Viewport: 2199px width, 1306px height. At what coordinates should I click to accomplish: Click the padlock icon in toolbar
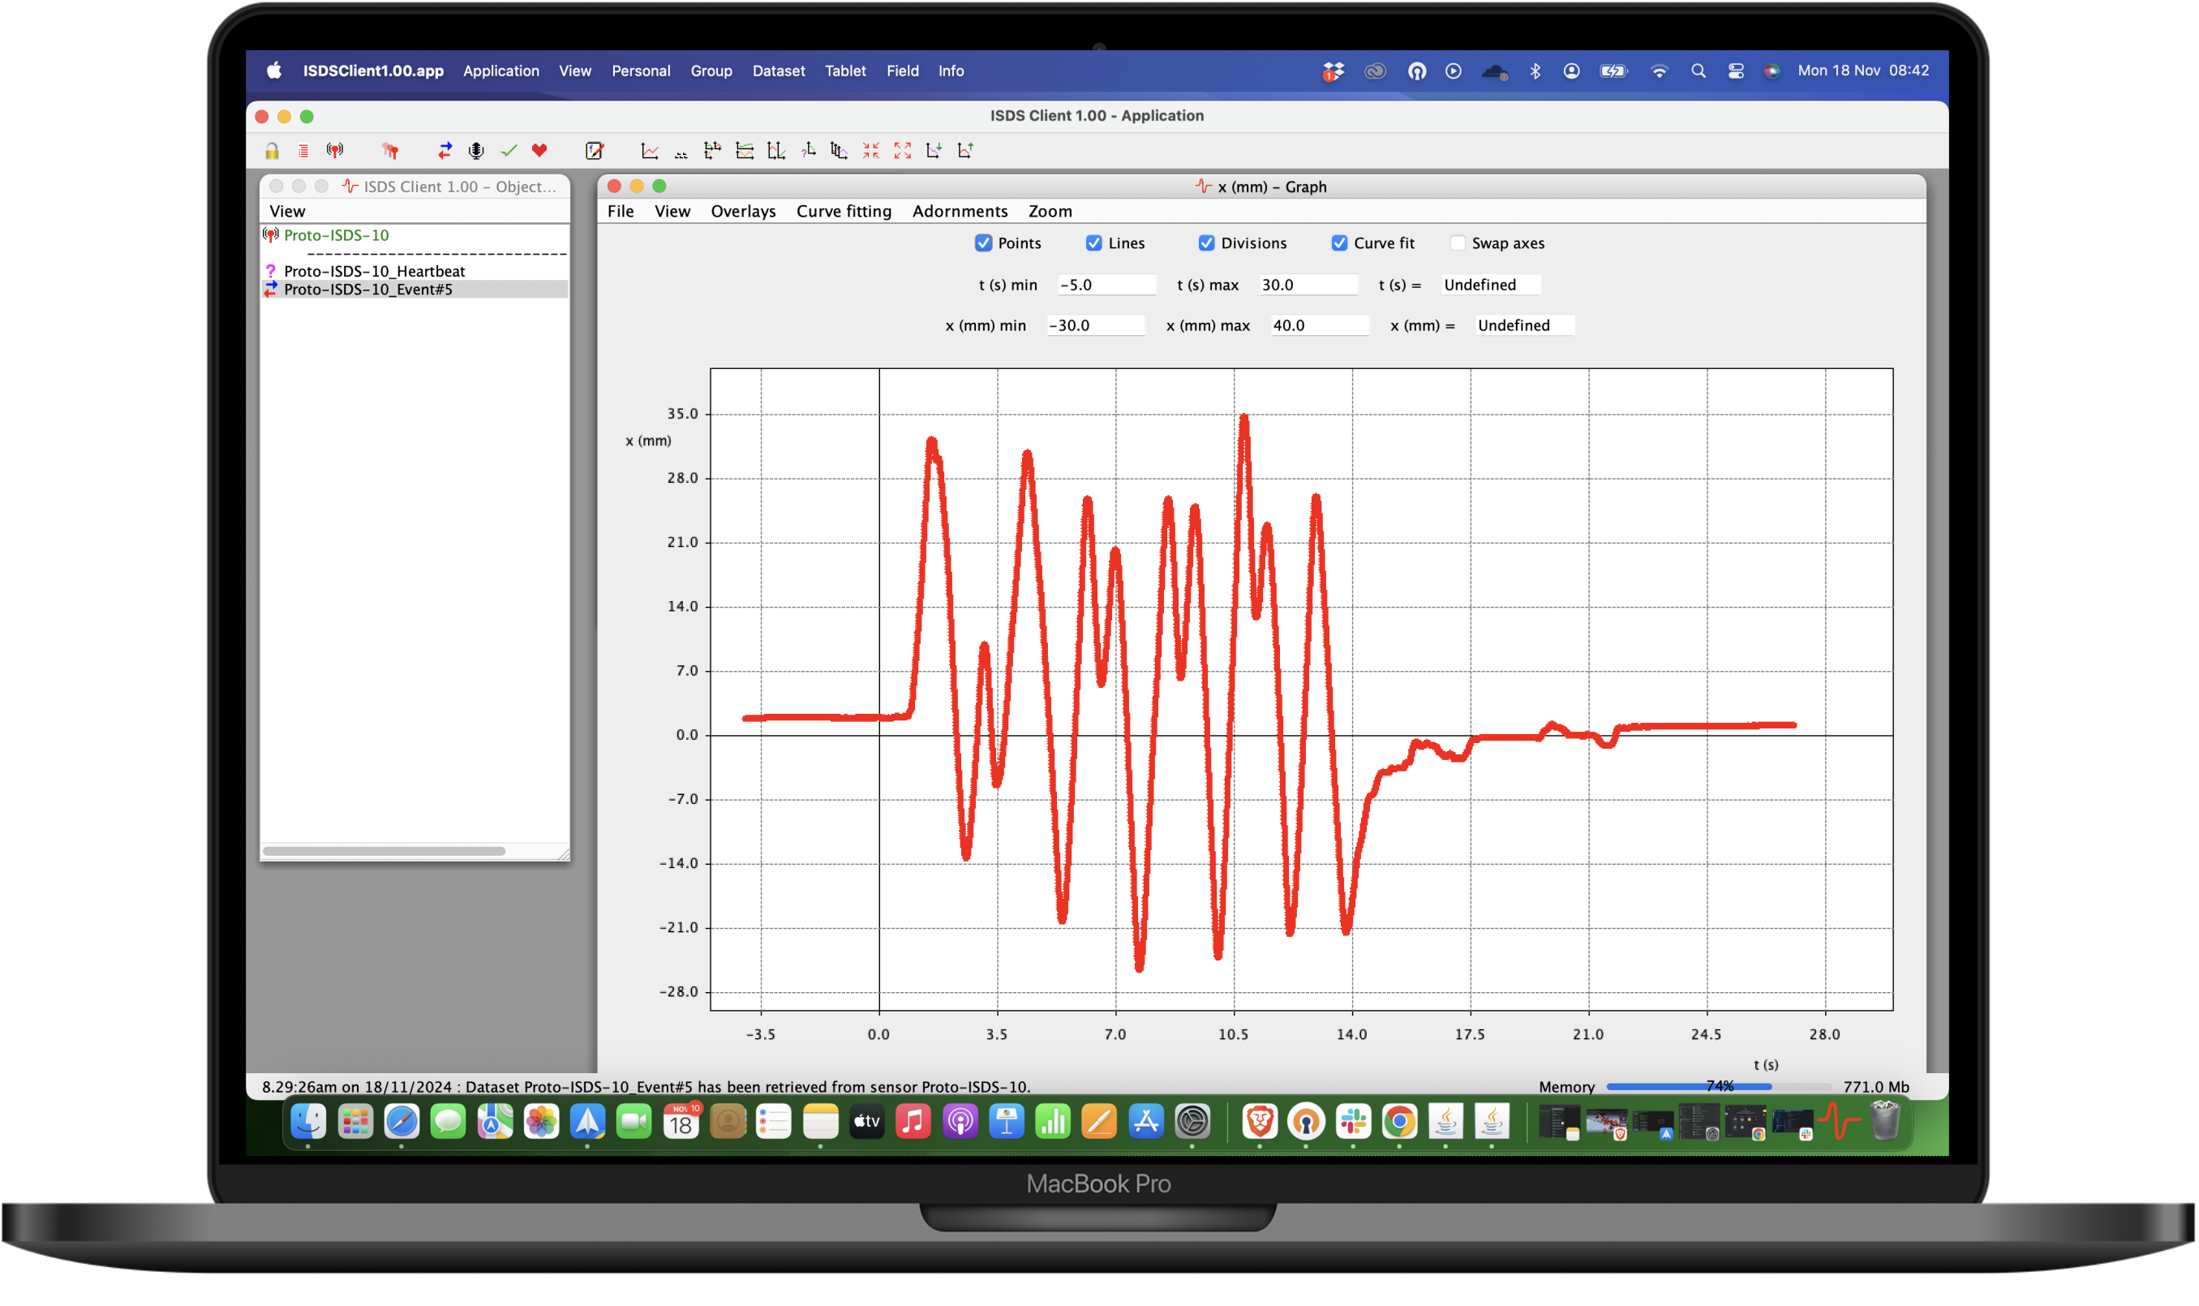[272, 152]
